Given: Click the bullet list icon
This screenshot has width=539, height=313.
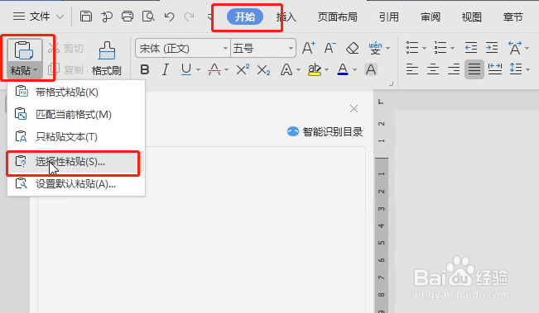Looking at the screenshot, I should pos(412,48).
